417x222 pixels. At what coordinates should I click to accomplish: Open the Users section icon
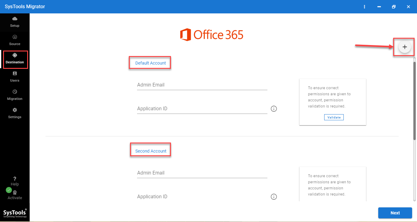point(15,73)
